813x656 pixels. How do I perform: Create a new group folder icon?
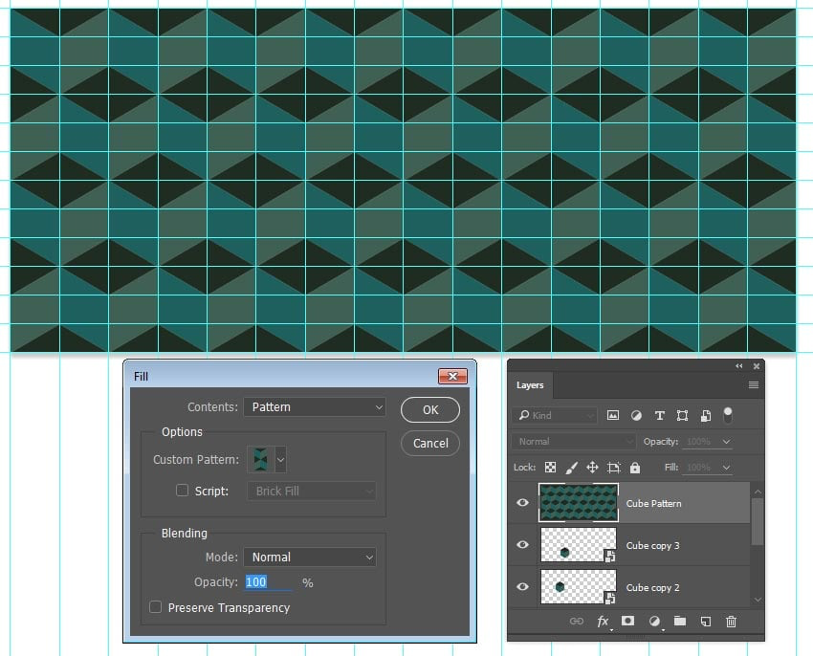pos(680,621)
